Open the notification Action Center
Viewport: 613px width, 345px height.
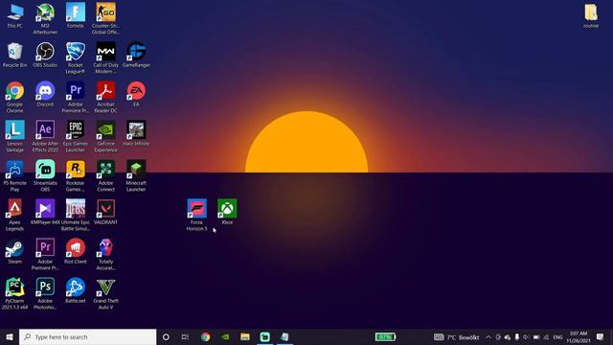601,337
